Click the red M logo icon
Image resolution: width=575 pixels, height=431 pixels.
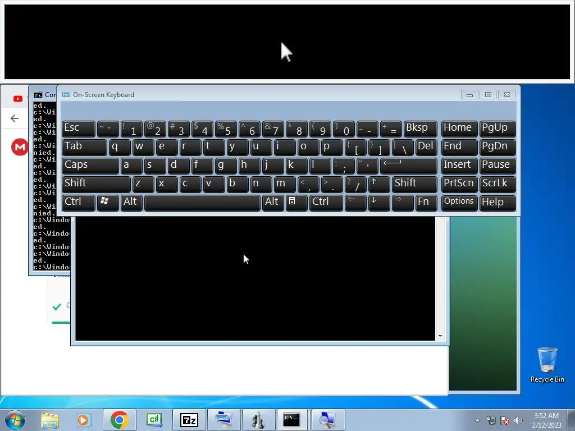point(20,147)
